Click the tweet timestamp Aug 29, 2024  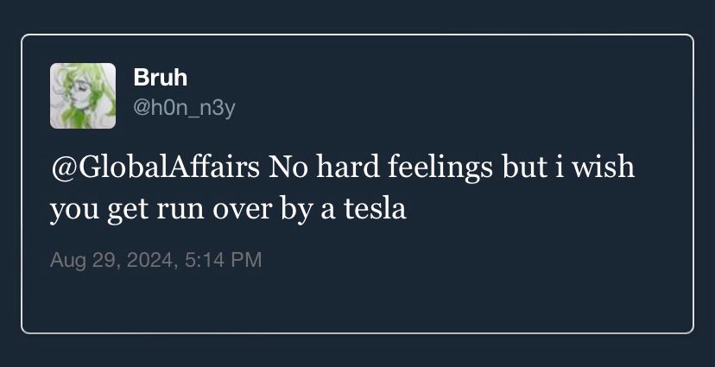(155, 259)
